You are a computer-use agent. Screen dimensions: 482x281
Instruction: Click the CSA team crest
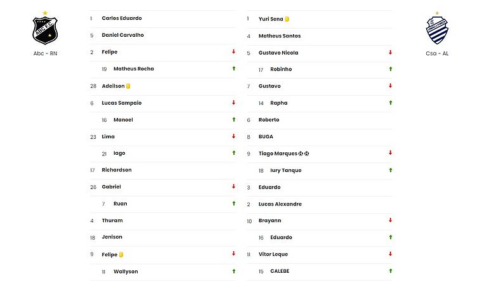point(437,29)
